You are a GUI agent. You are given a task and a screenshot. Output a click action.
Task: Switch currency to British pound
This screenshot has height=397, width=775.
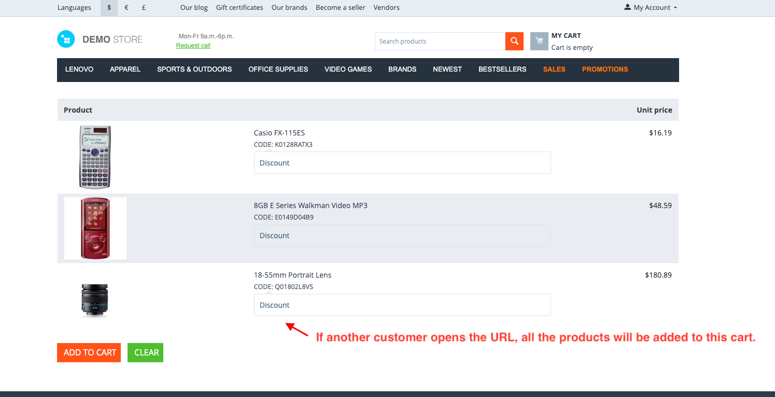144,8
